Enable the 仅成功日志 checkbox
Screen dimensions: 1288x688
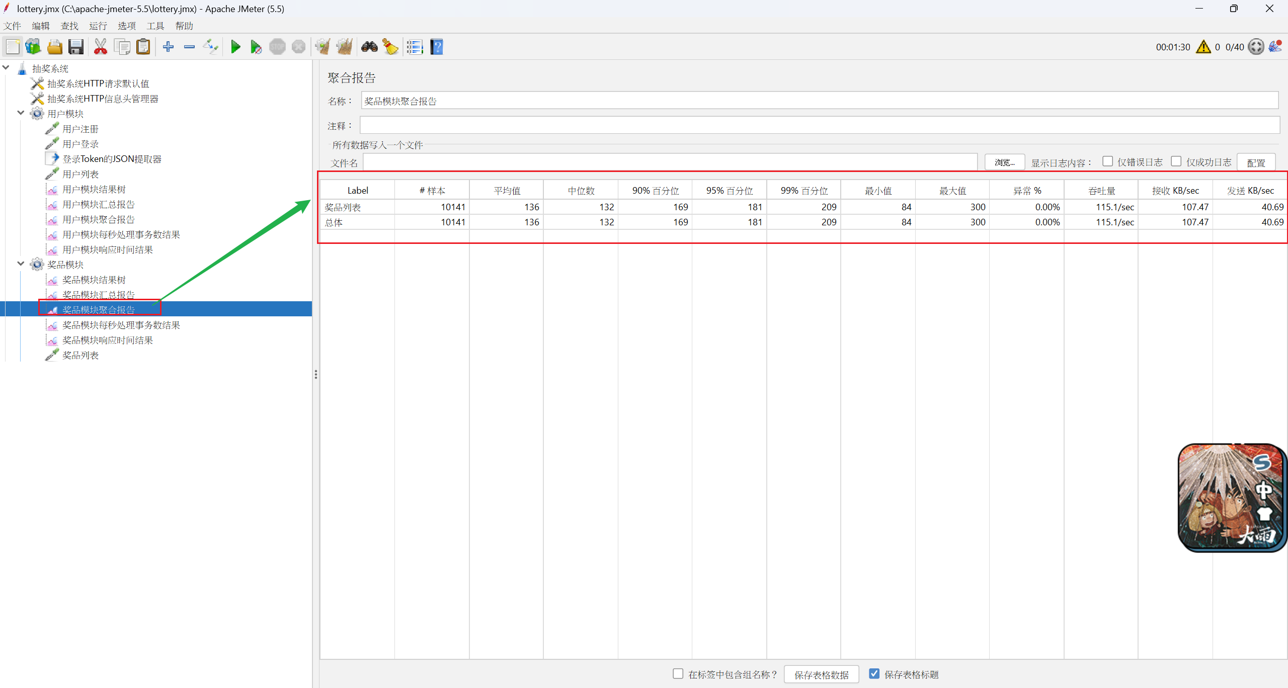[1176, 161]
